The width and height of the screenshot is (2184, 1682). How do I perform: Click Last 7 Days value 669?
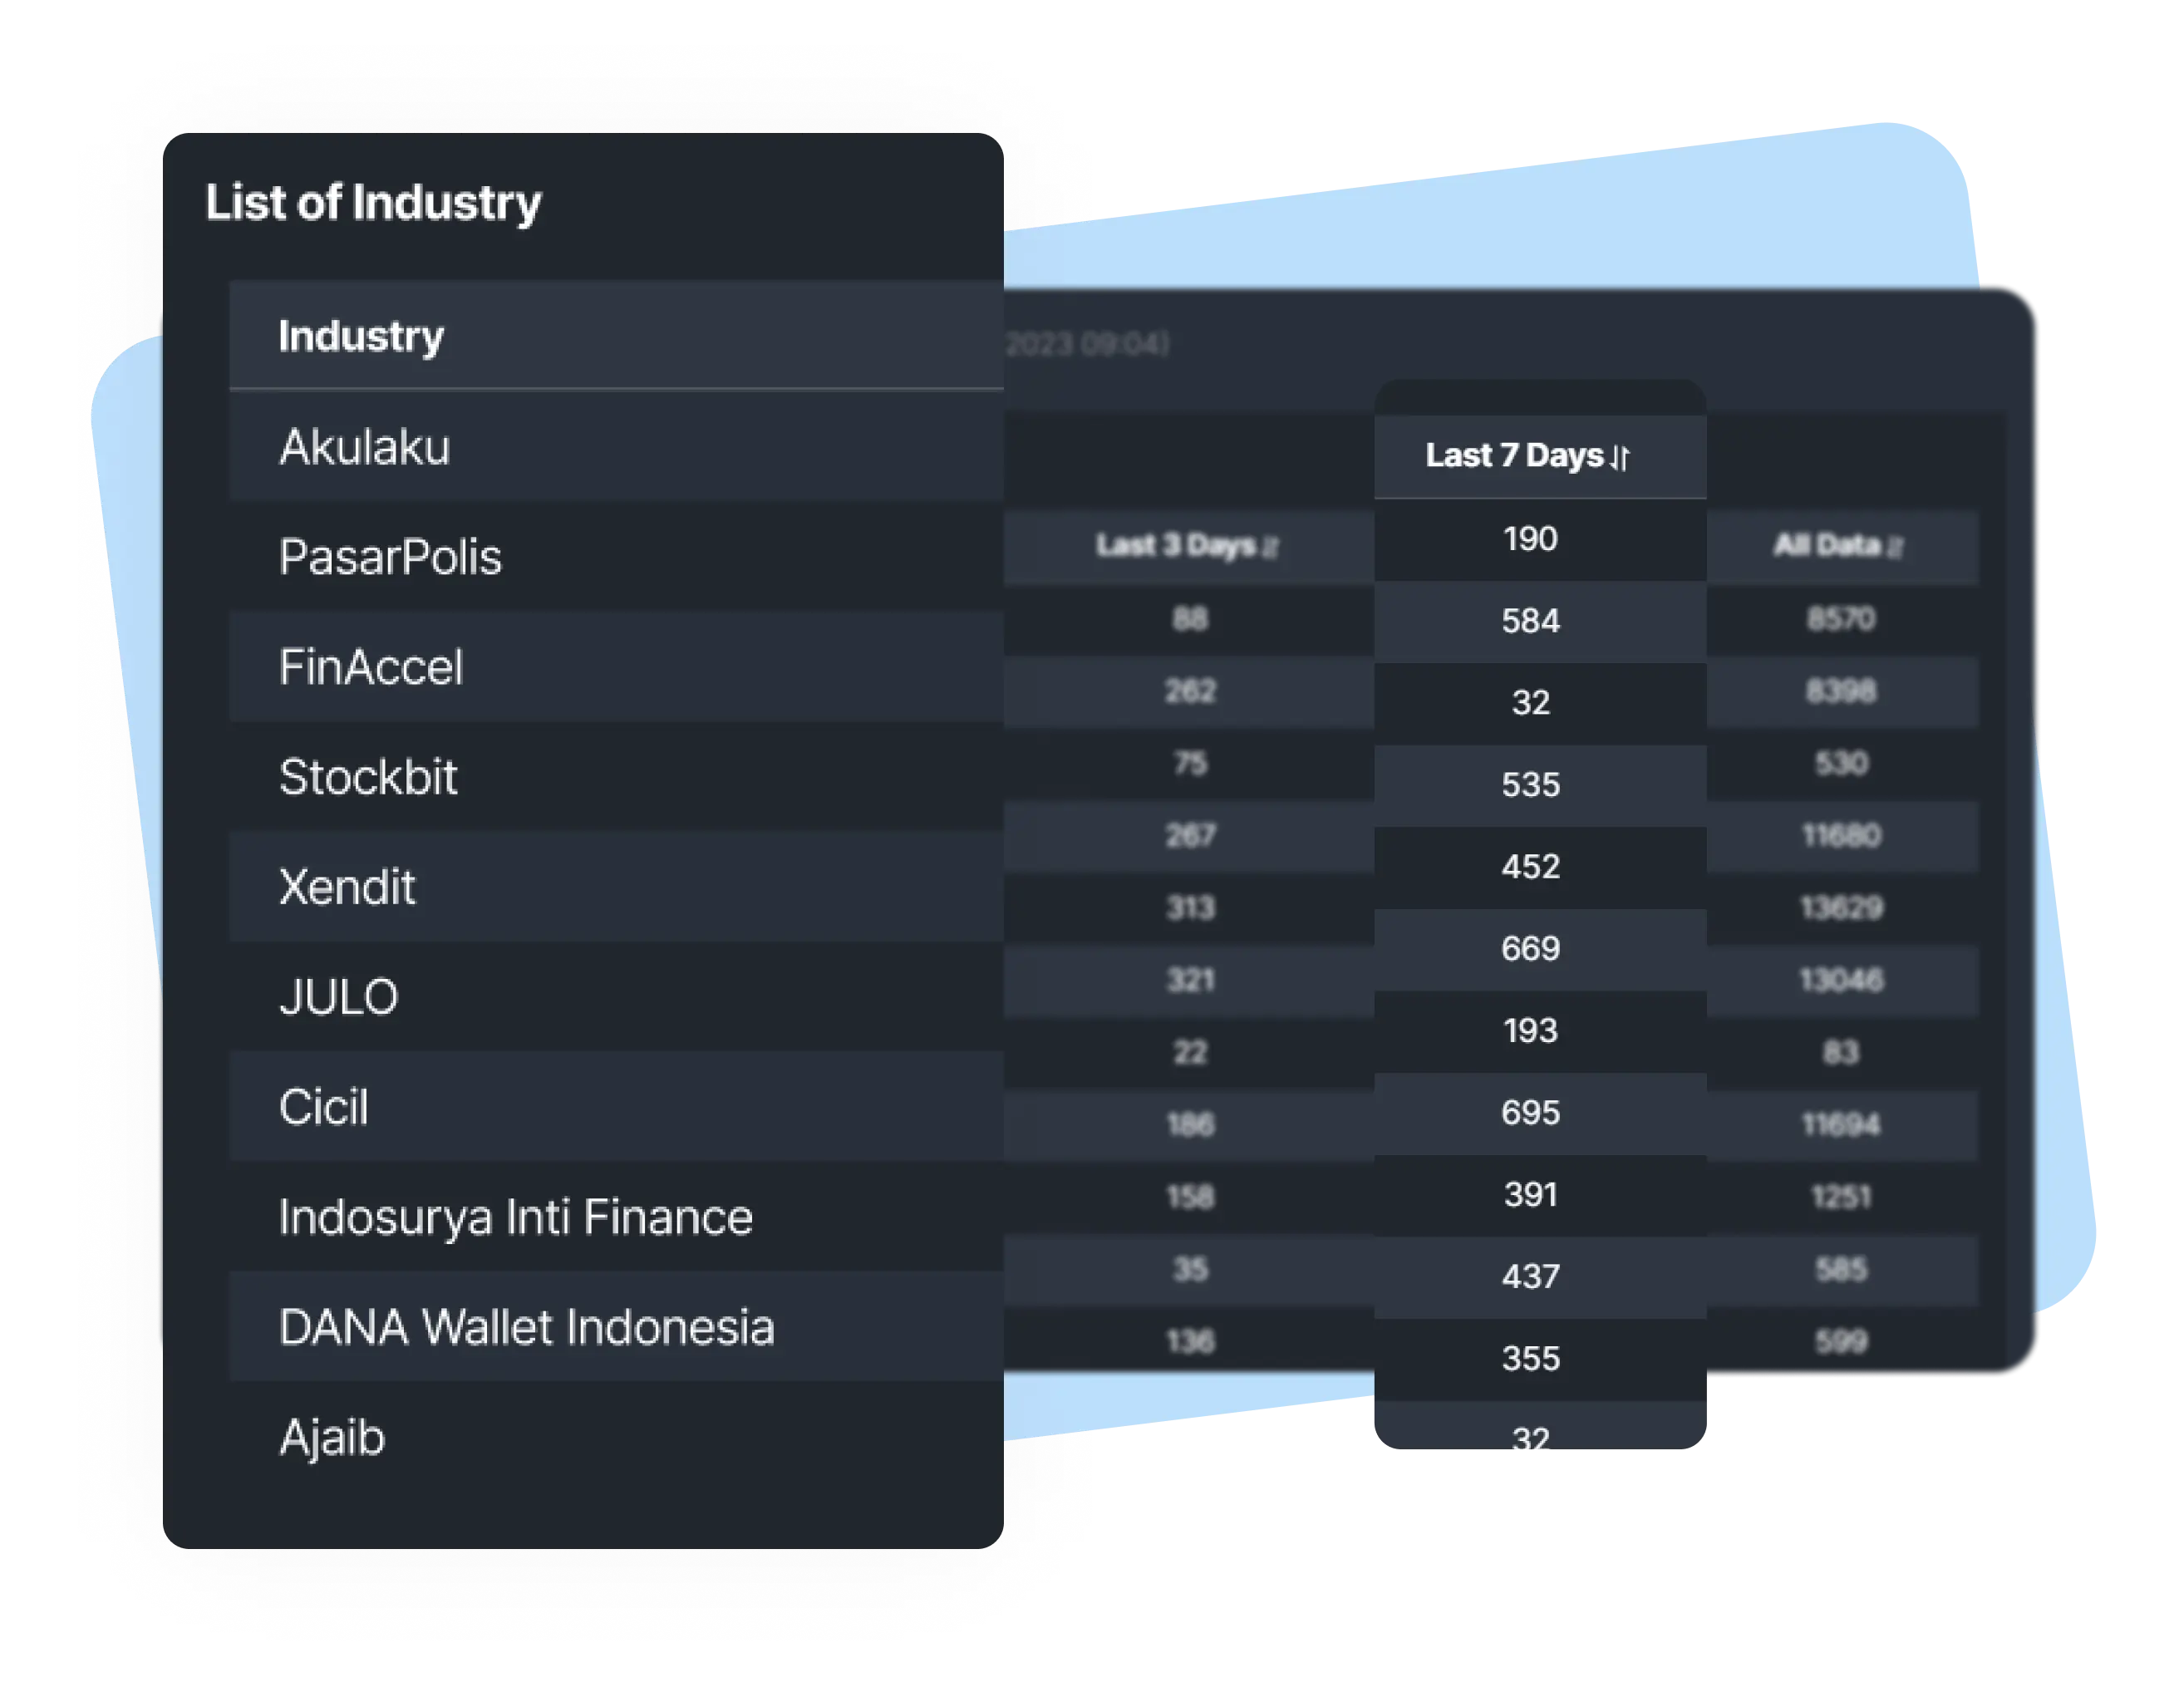pos(1530,949)
